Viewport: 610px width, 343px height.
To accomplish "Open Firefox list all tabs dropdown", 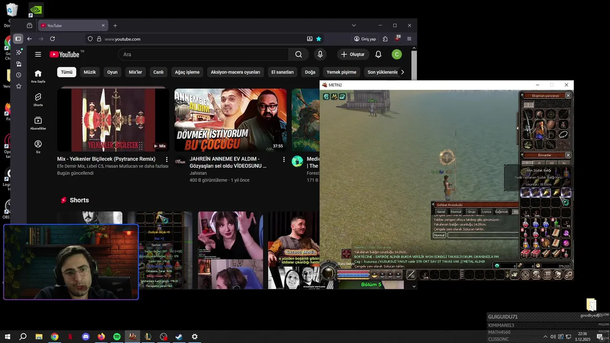I will point(354,25).
